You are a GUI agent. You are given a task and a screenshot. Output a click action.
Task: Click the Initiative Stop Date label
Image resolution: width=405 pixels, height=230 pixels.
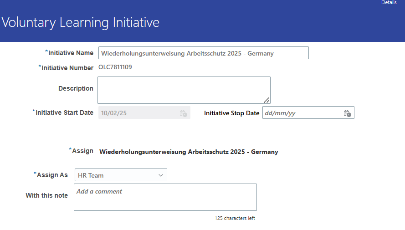point(232,113)
